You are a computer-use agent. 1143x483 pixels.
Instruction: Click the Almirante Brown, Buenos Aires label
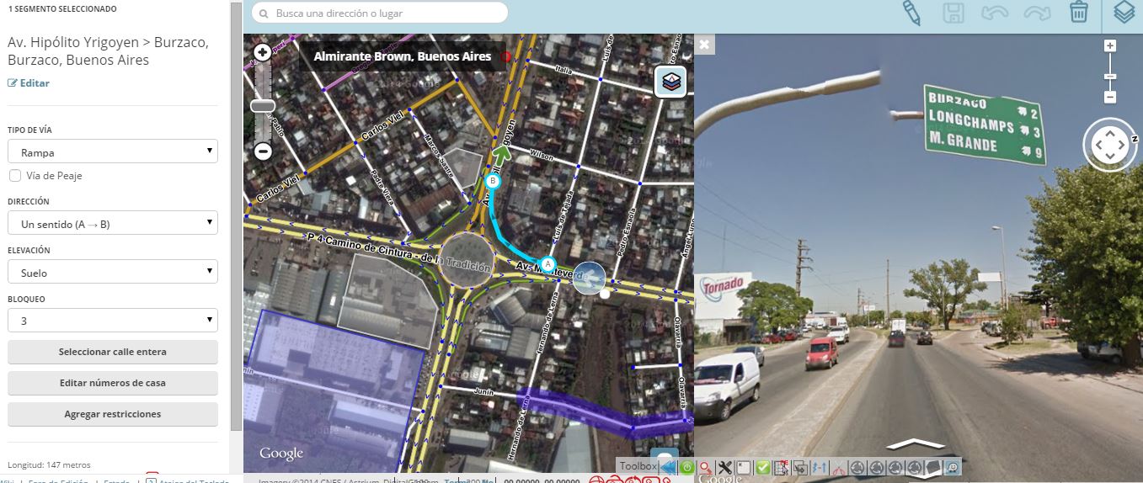click(x=402, y=56)
